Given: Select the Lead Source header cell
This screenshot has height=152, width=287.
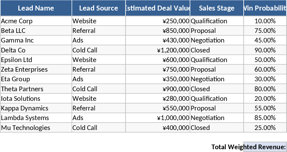Looking at the screenshot, I should coord(98,8).
